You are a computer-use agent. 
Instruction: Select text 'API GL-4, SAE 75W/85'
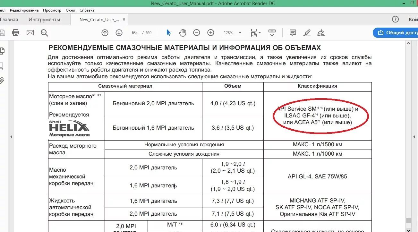pyautogui.click(x=317, y=176)
